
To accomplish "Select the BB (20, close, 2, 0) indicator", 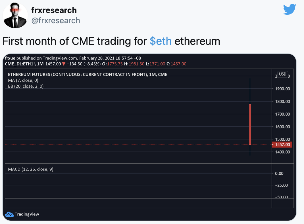I will click(26, 86).
